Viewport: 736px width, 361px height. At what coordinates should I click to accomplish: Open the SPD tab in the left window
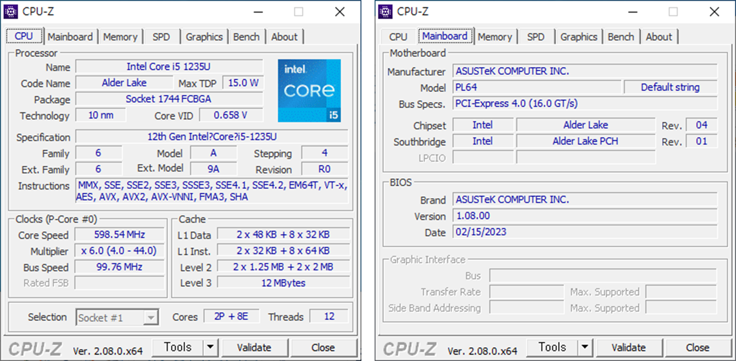pyautogui.click(x=161, y=37)
